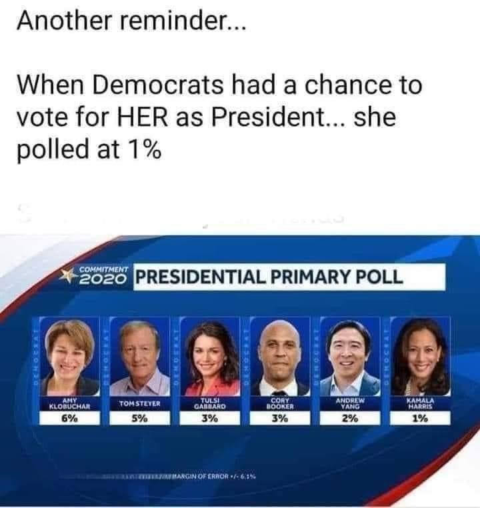The image size is (480, 508).
Task: Click the Amy Klobuchar name label
Action: 69,402
